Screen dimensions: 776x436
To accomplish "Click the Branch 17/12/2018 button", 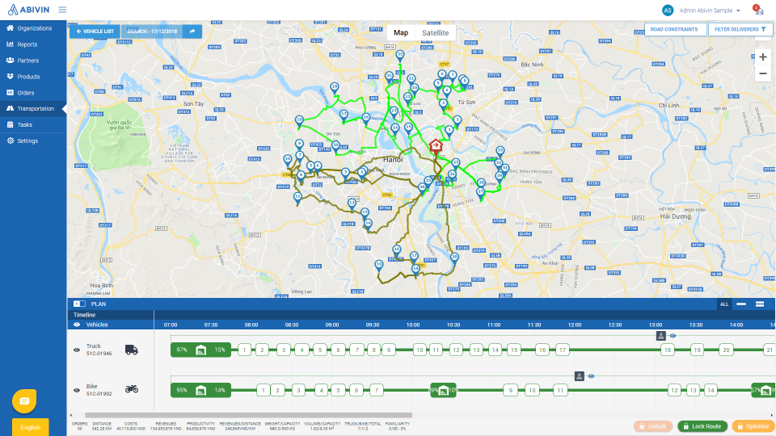I will click(x=152, y=31).
